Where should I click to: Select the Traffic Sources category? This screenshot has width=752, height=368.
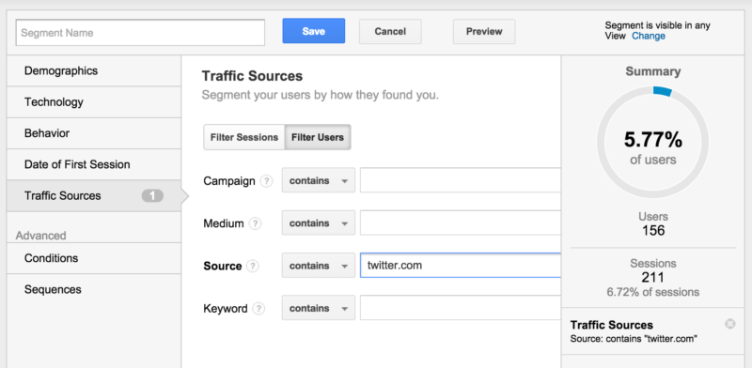(x=94, y=195)
